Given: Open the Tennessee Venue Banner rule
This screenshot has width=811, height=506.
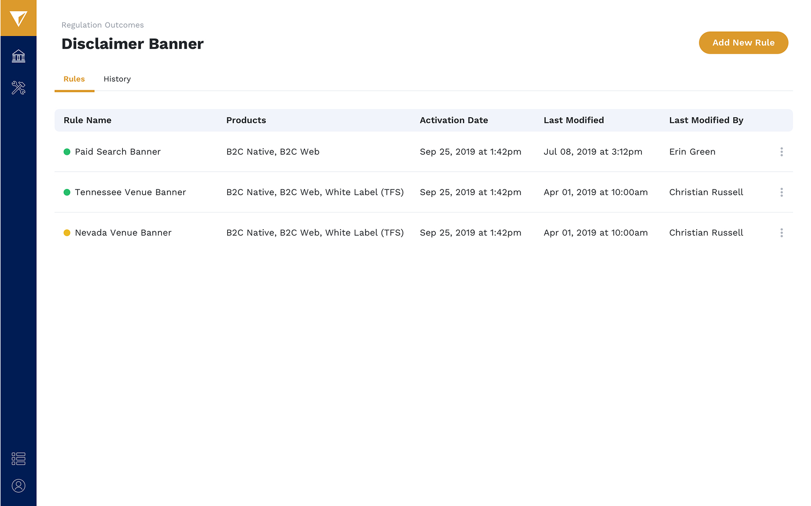Looking at the screenshot, I should (130, 192).
